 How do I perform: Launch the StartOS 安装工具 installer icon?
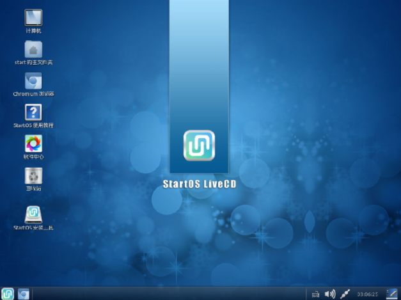tap(33, 213)
